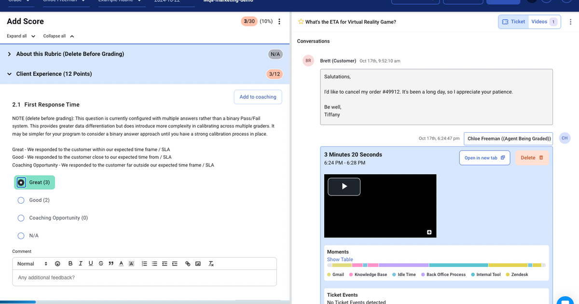579x304 pixels.
Task: Open the Add Score three-dot menu
Action: coord(279,22)
